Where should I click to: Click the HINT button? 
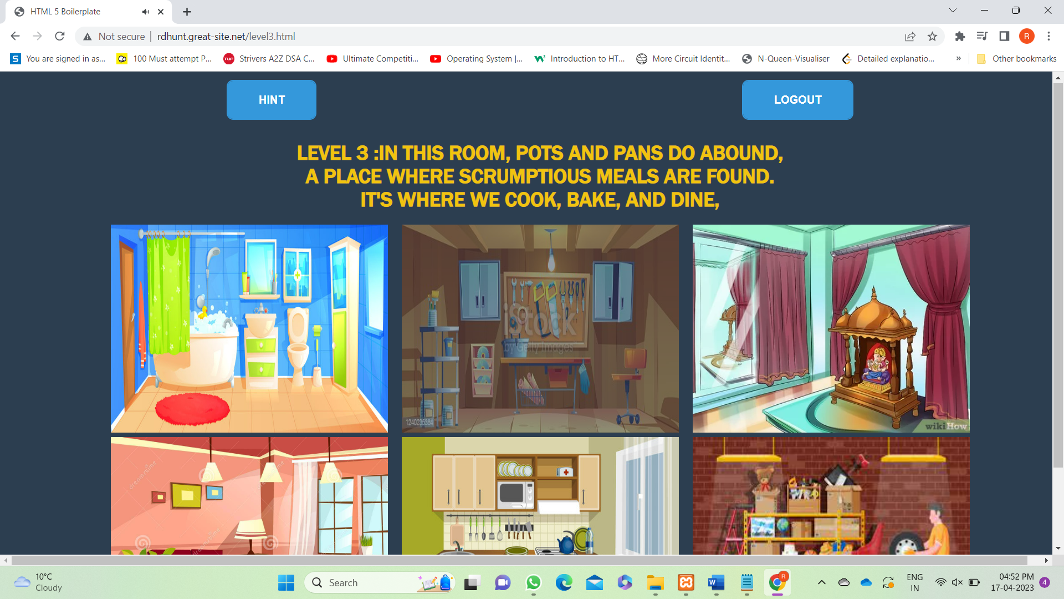272,100
